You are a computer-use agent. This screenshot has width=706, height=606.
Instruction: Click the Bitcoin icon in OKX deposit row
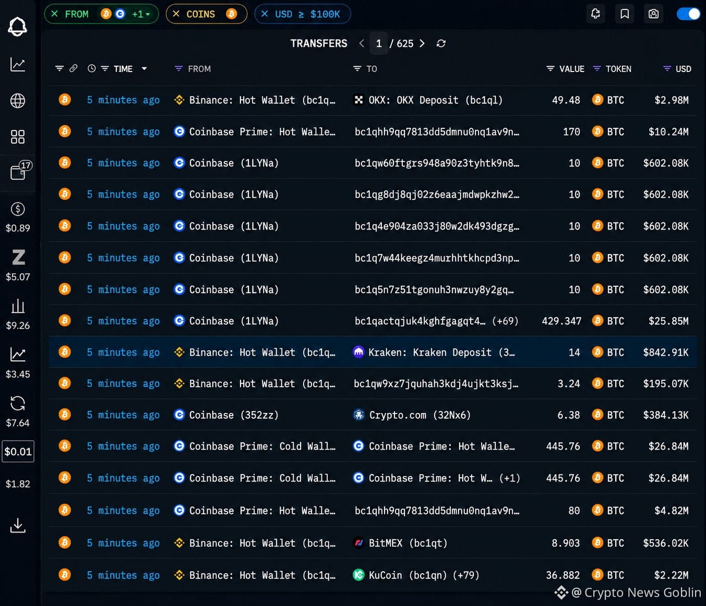pyautogui.click(x=65, y=100)
